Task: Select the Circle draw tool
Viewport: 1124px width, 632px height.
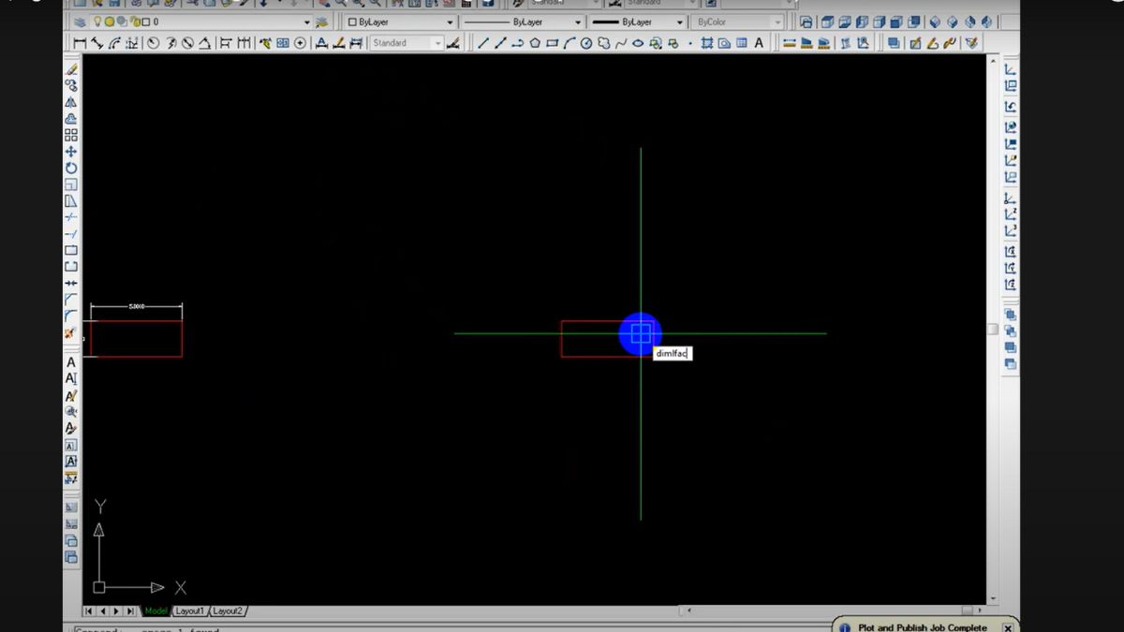Action: (x=586, y=43)
